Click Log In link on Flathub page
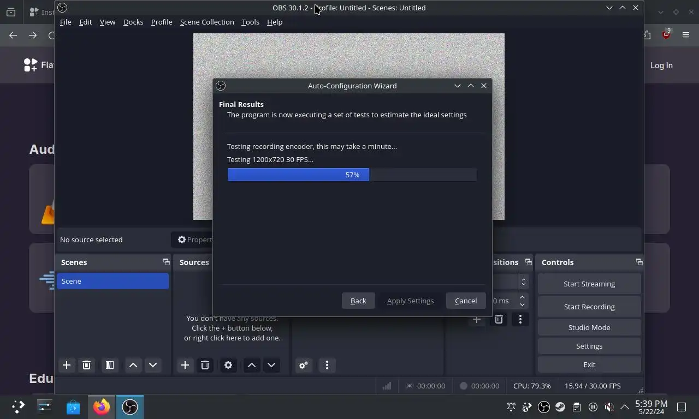Screen dimensions: 699x419 click(x=661, y=65)
